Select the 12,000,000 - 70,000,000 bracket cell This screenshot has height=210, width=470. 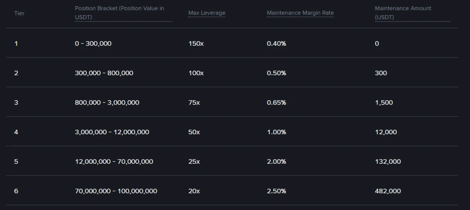114,161
